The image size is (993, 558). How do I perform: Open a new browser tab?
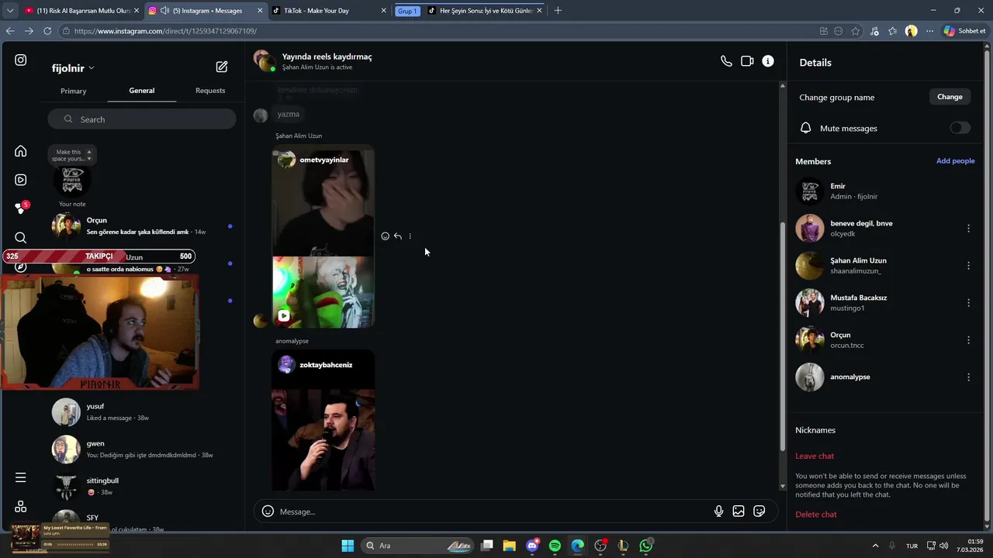coord(558,11)
